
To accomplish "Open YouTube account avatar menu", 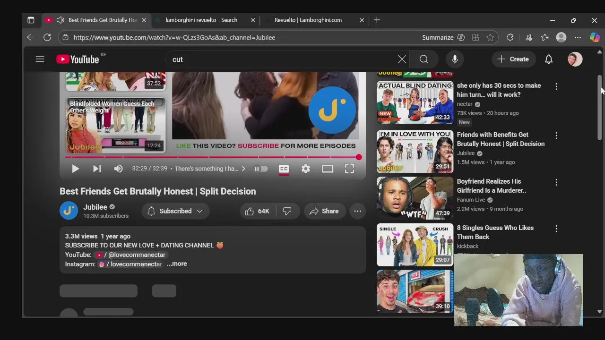I will coord(575,59).
